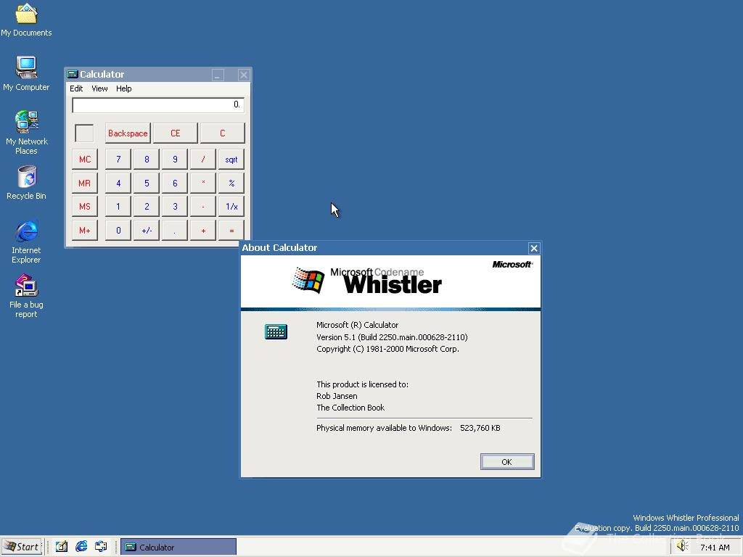Click Show Desktop quick launch icon
743x557 pixels.
[62, 547]
